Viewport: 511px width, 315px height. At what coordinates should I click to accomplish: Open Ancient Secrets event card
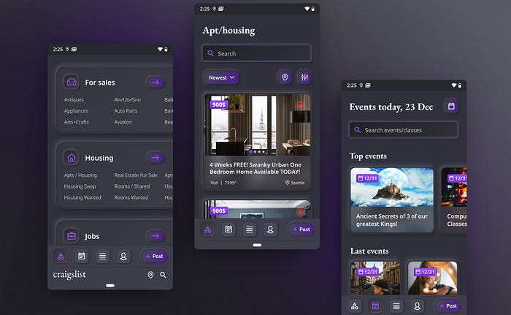coord(392,200)
